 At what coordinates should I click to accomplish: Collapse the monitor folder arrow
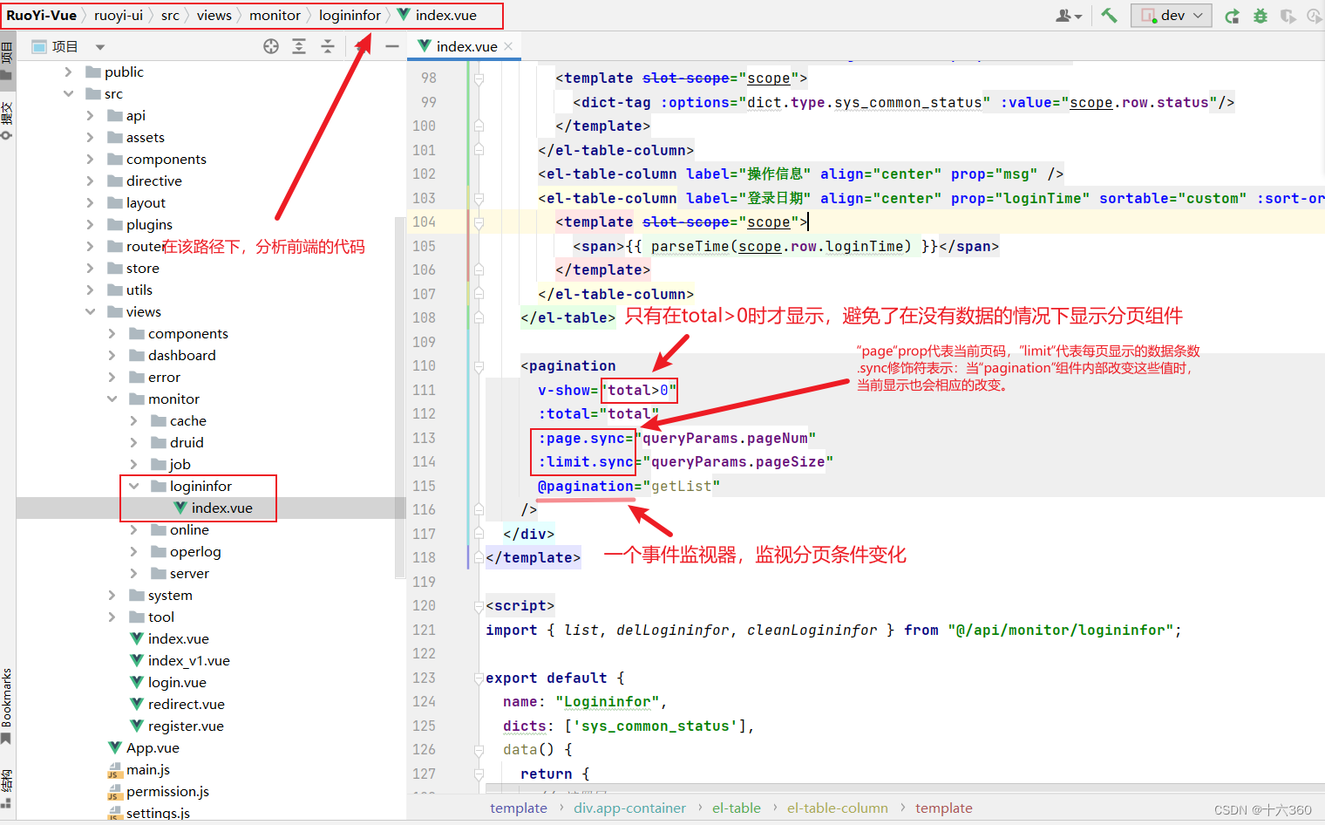(x=112, y=399)
